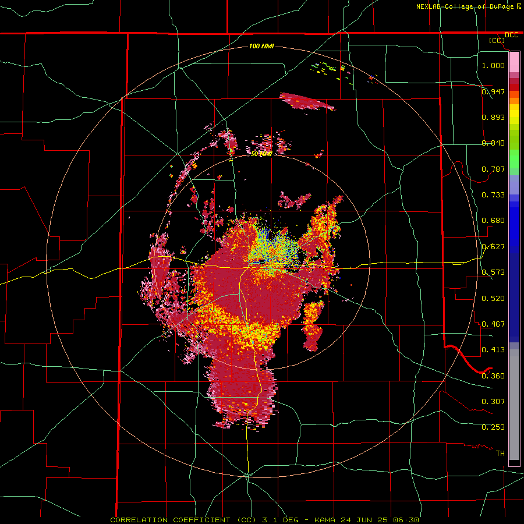The width and height of the screenshot is (524, 524).
Task: Click the 50 NMI range ring label
Action: coord(261,154)
